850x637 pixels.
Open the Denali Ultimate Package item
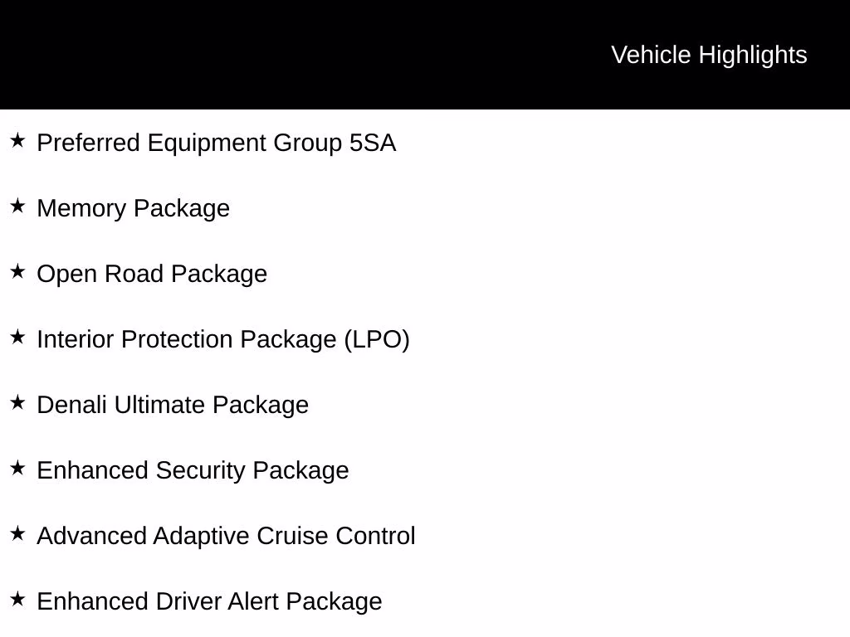click(173, 406)
